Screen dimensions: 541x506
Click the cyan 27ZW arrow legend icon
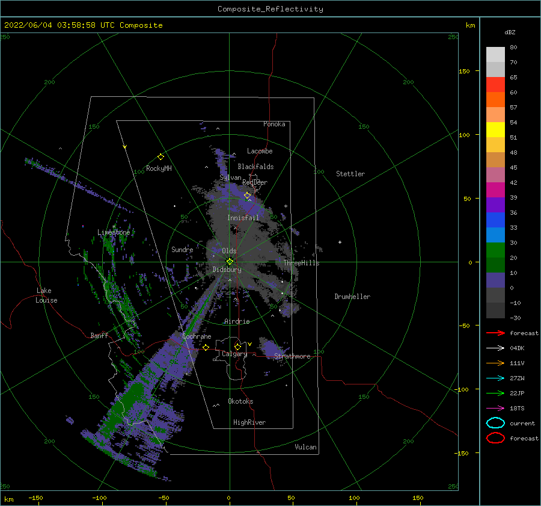(495, 378)
